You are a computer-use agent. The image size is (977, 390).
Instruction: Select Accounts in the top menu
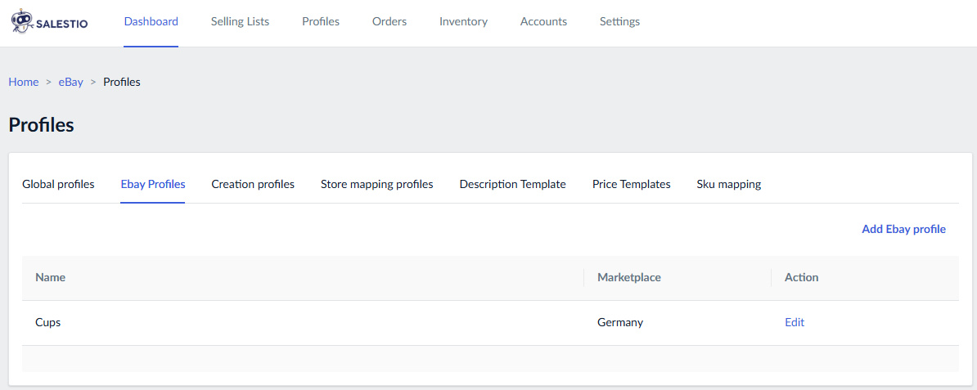tap(543, 22)
